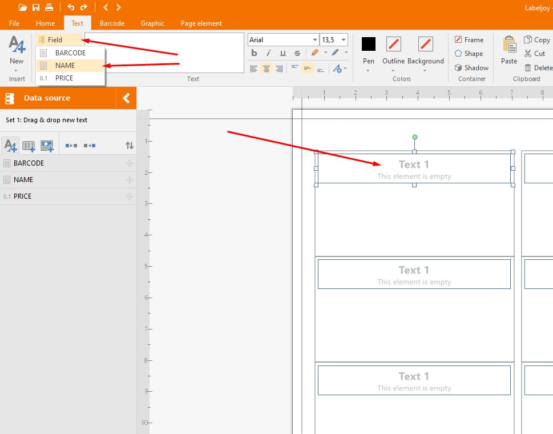Open the font size 13,5 dropdown
The height and width of the screenshot is (434, 553).
[343, 40]
